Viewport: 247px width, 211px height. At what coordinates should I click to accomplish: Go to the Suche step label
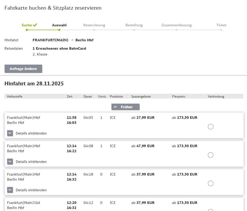pyautogui.click(x=27, y=25)
